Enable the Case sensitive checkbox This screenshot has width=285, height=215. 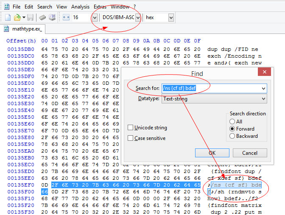tap(130, 138)
